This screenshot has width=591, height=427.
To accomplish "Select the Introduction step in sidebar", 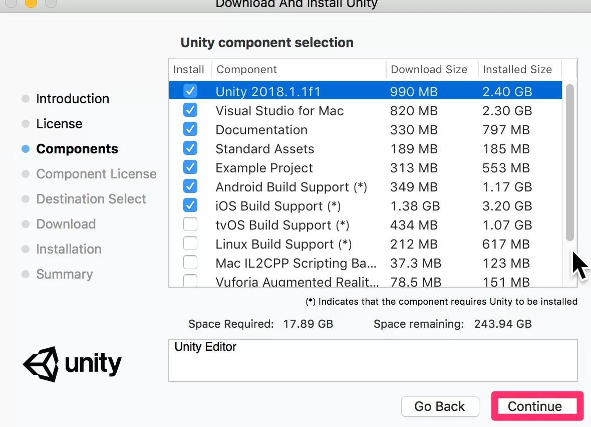I will [x=73, y=99].
